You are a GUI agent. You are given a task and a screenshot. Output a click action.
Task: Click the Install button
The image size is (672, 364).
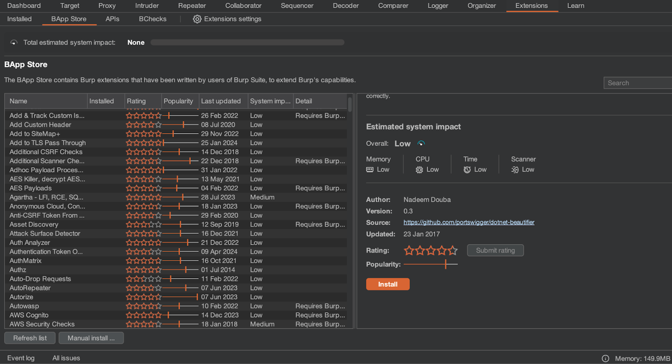pyautogui.click(x=388, y=284)
